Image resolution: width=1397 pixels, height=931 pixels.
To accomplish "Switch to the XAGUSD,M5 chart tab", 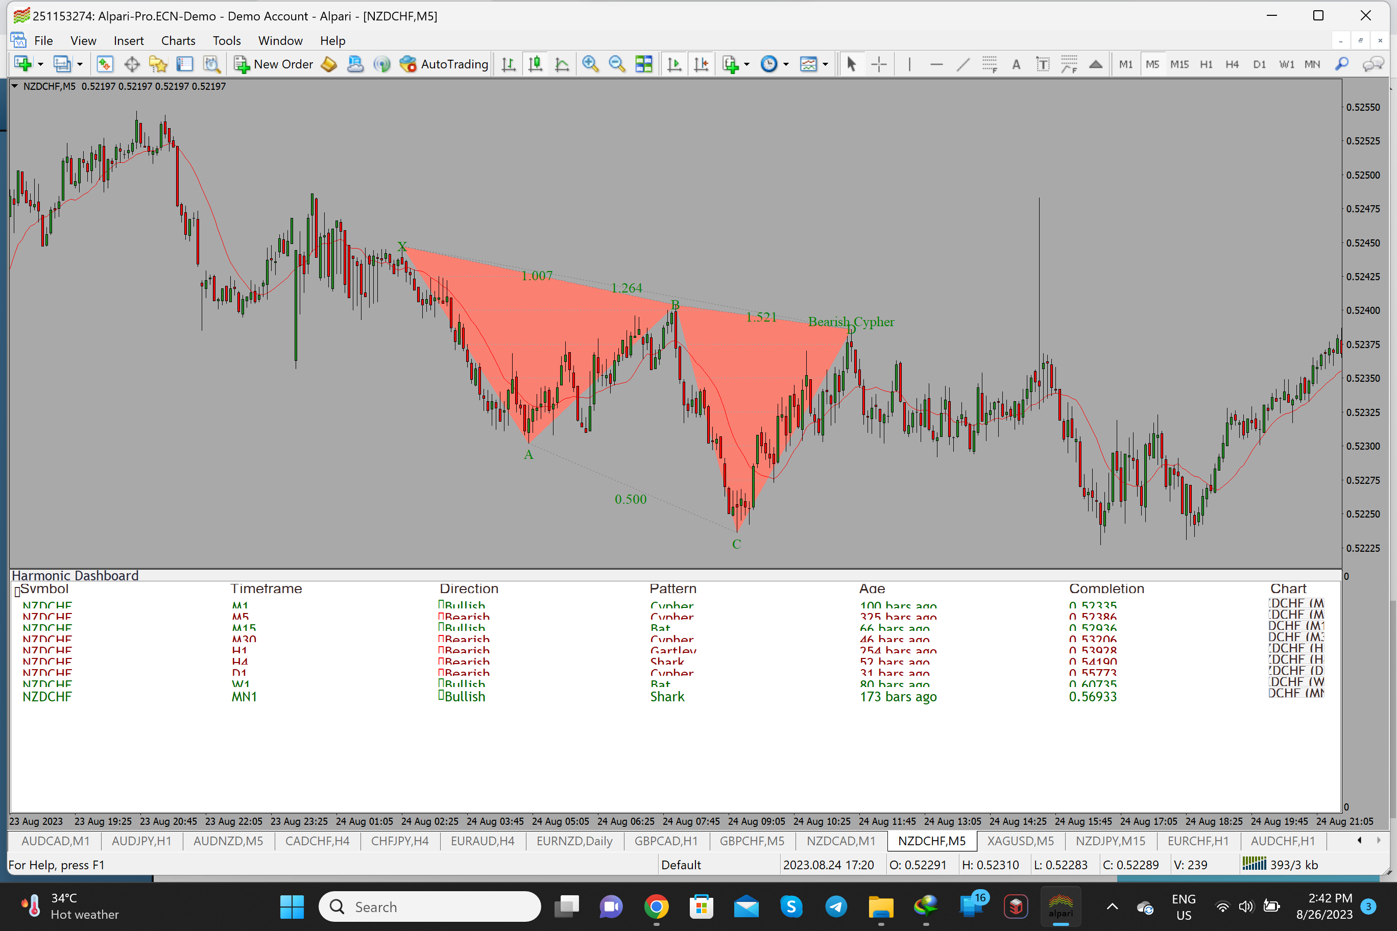I will click(x=1020, y=841).
